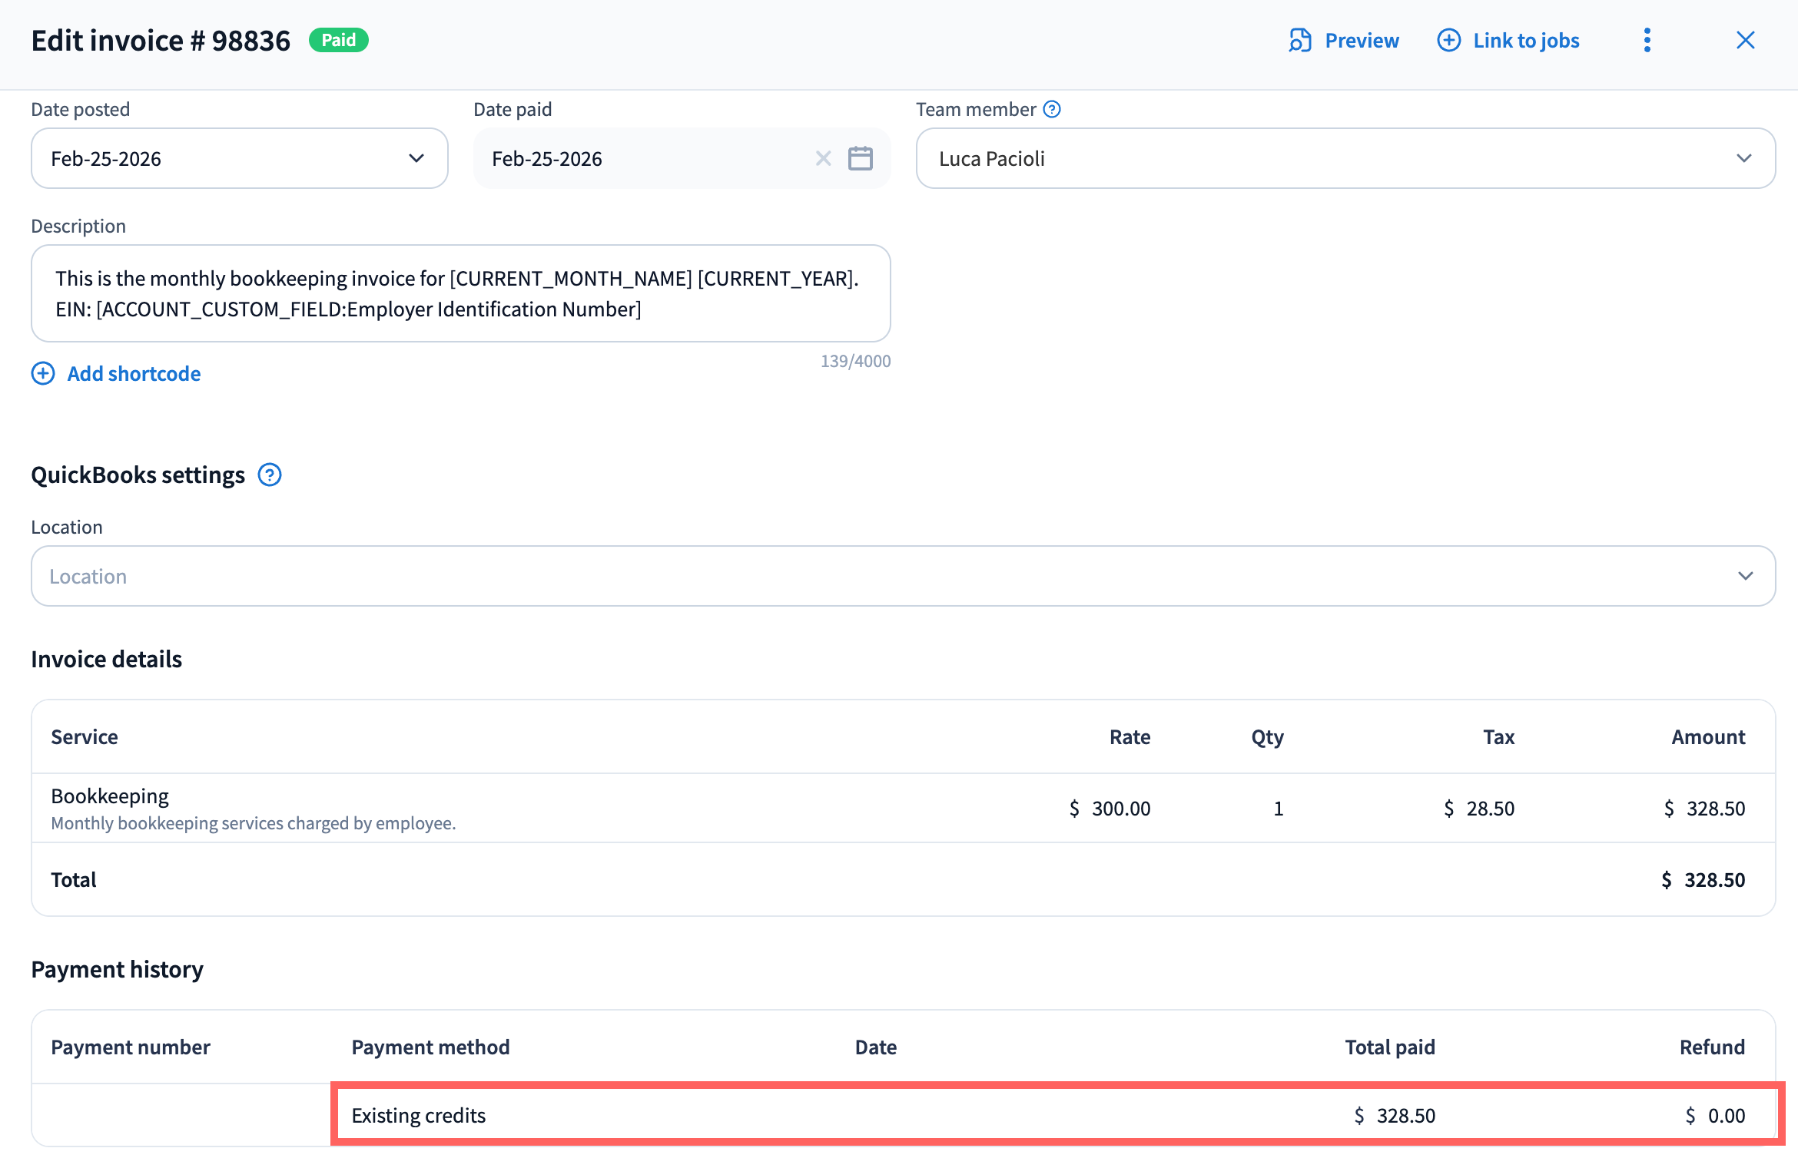
Task: Expand the Date posted dropdown
Action: tap(416, 158)
